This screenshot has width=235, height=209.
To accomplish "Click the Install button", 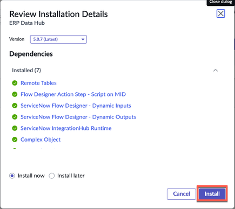I will point(212,194).
